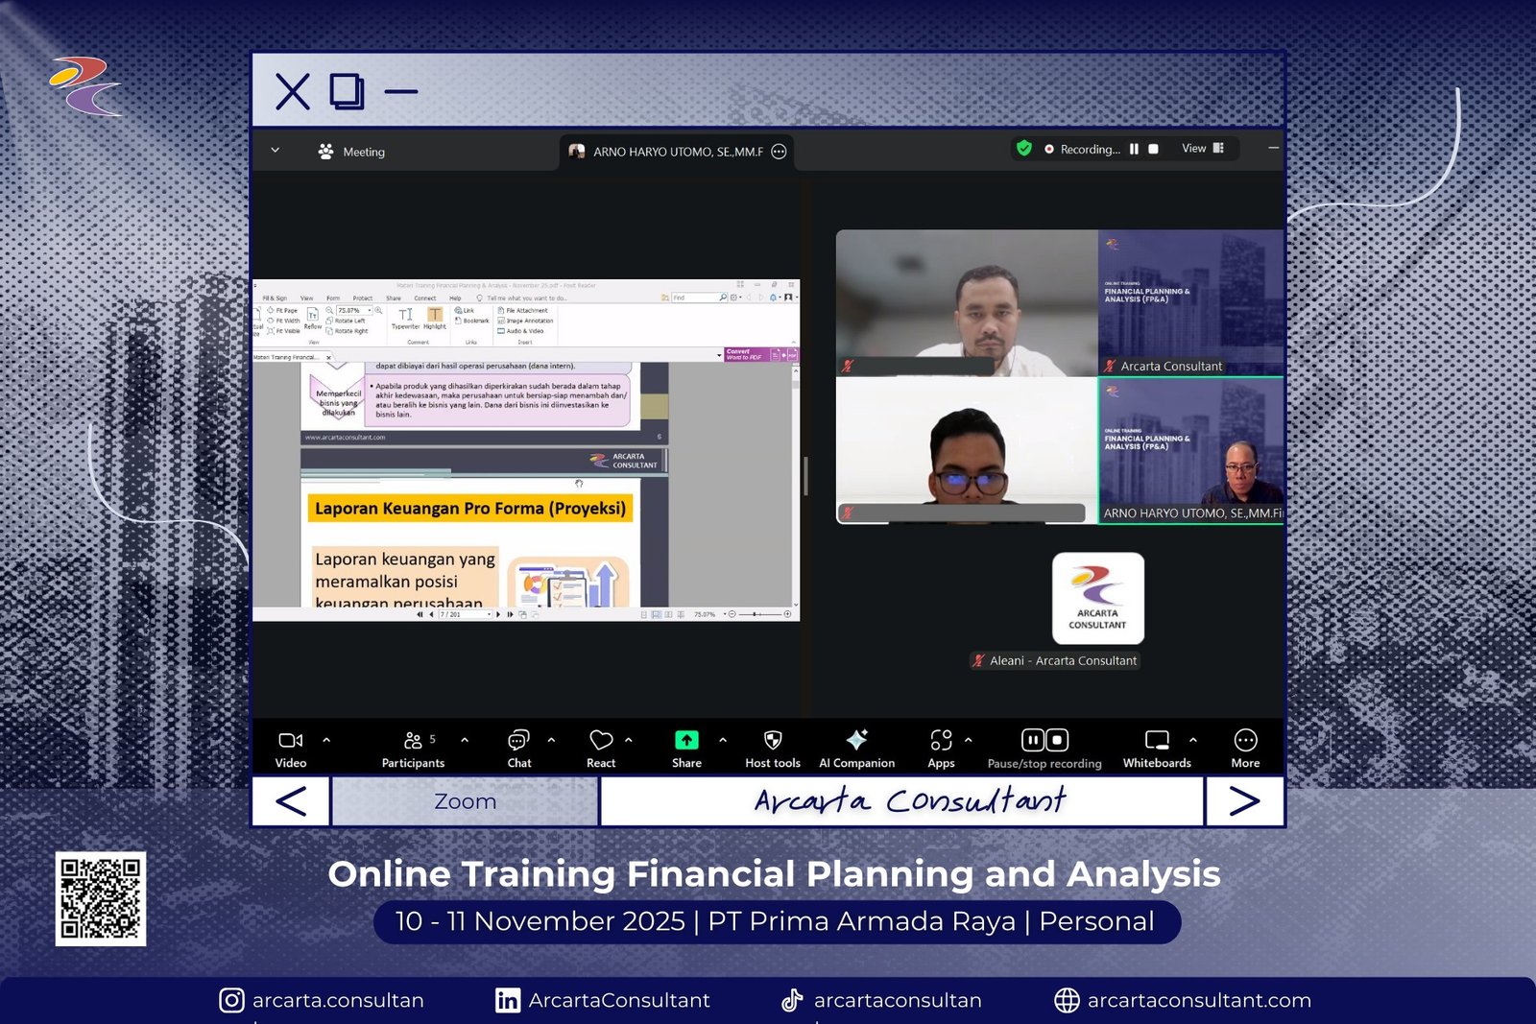Click the Participants icon in toolbar
Viewport: 1536px width, 1024px height.
click(413, 741)
